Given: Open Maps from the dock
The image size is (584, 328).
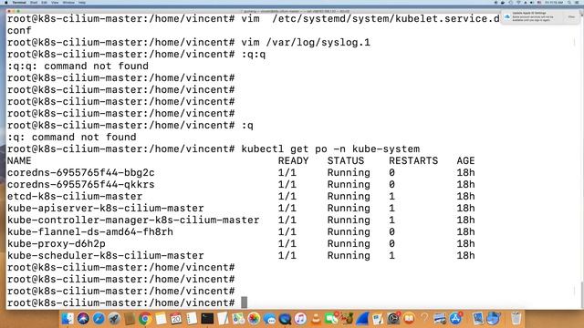Looking at the screenshot, I should point(238,318).
